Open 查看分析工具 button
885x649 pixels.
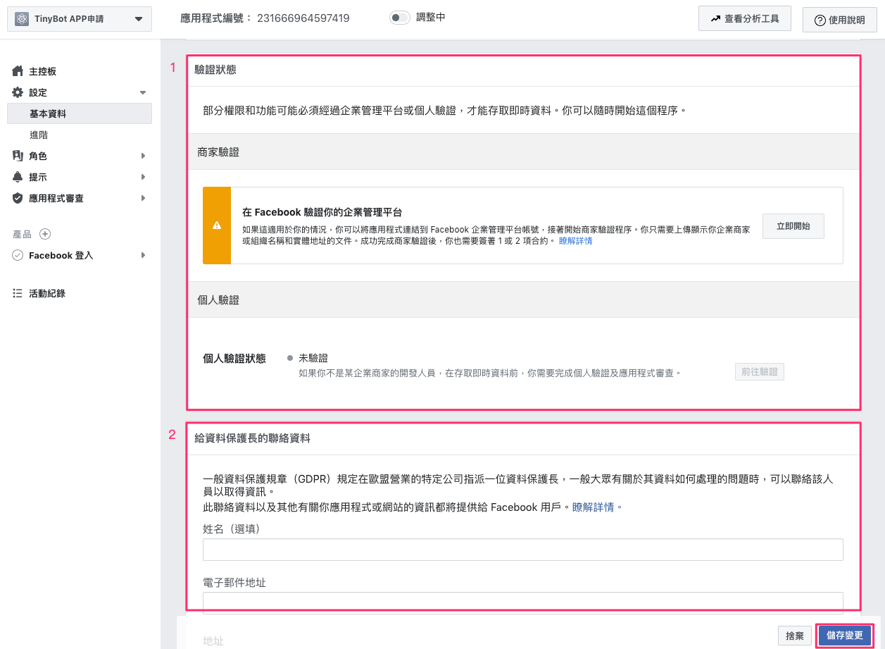coord(745,18)
